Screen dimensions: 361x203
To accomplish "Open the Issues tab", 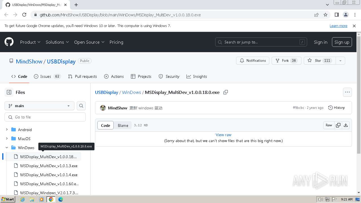I will (47, 76).
